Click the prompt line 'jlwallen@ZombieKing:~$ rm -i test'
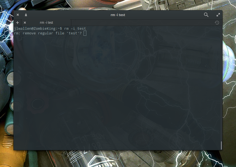236x167 pixels. 50,29
